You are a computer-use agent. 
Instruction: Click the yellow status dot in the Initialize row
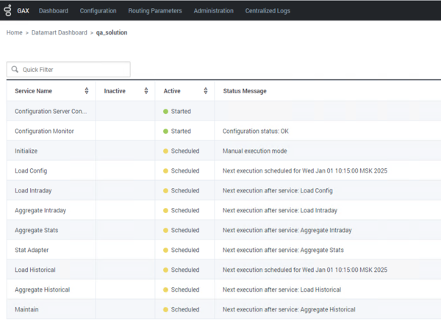(165, 151)
